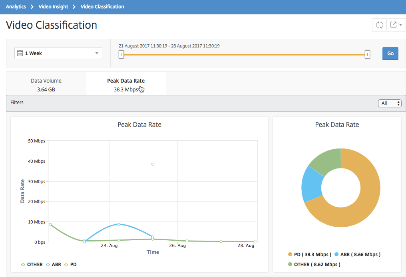Click Video Classification breadcrumb

coord(102,7)
